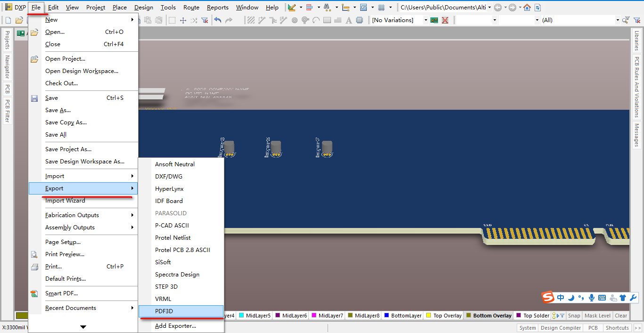Select the place via icon

[305, 20]
